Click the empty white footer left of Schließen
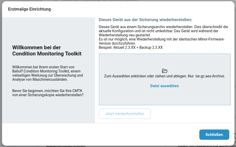Image resolution: width=236 pixels, height=147 pixels. pos(103,135)
